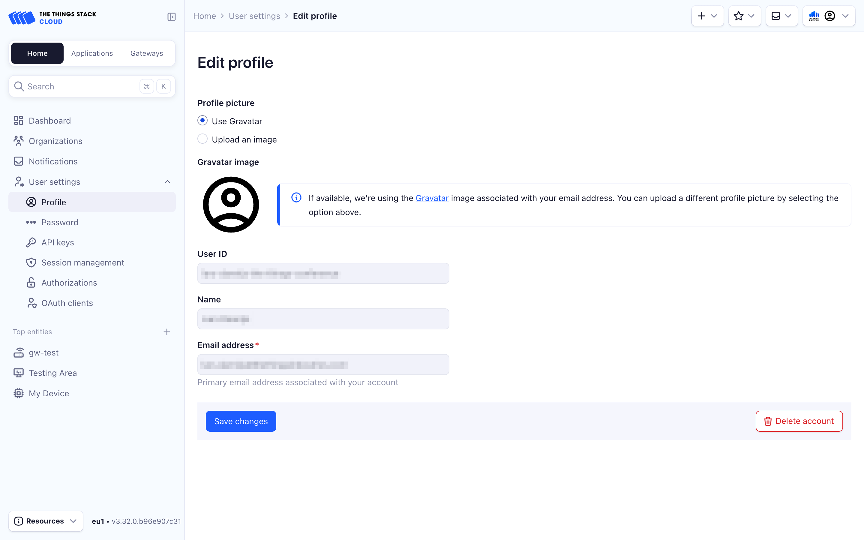Switch to the Applications tab
The height and width of the screenshot is (540, 864).
[92, 53]
